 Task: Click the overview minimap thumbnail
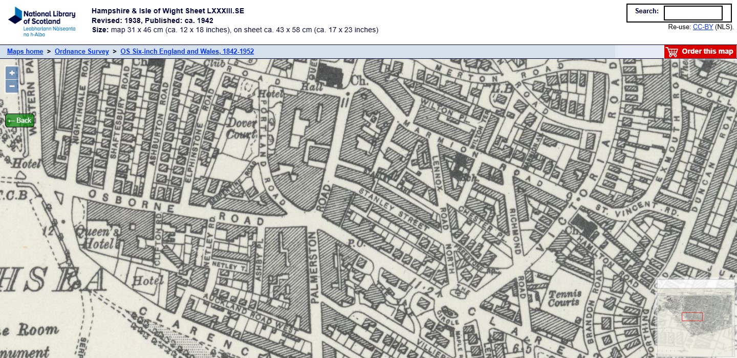(x=695, y=317)
